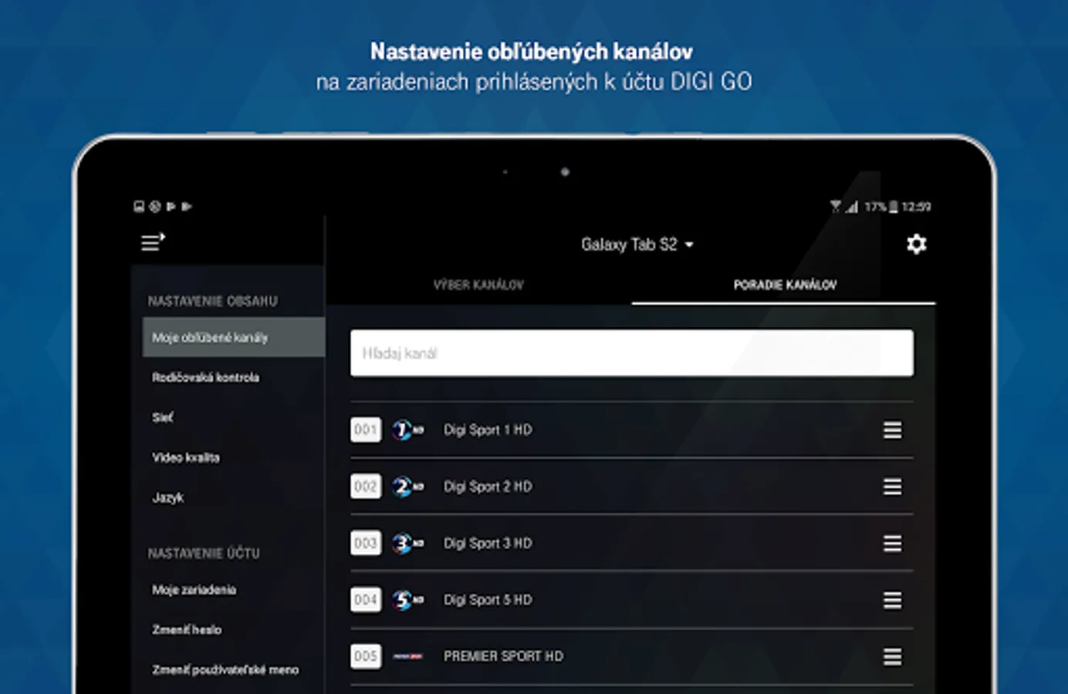Open the hamburger navigation menu icon

153,243
